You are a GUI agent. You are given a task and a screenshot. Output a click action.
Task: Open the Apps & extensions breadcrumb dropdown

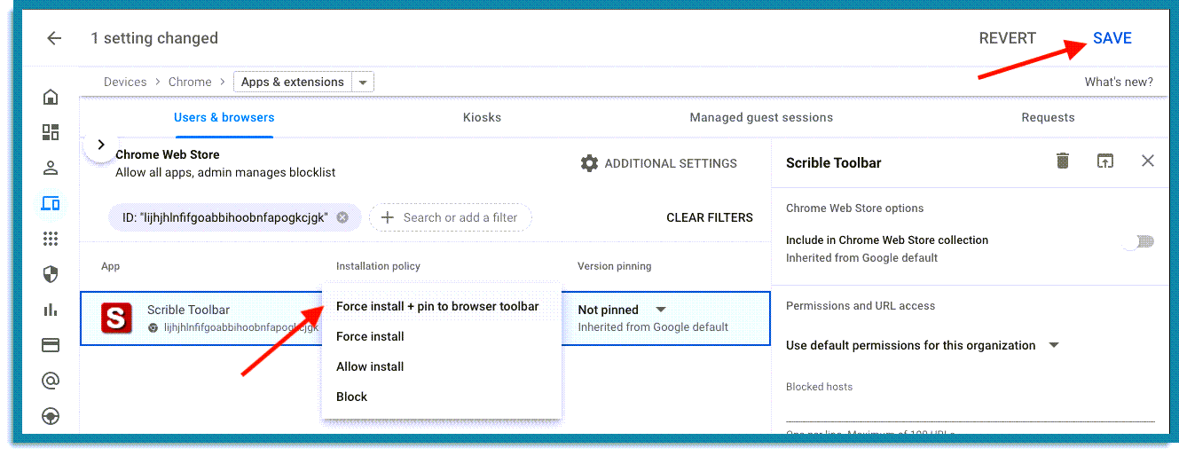point(363,82)
